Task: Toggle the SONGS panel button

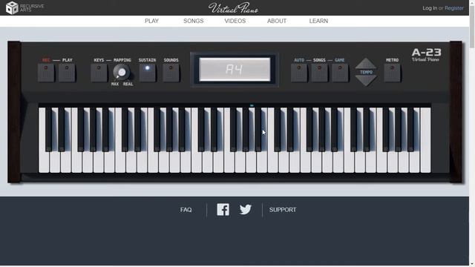Action: 319,73
